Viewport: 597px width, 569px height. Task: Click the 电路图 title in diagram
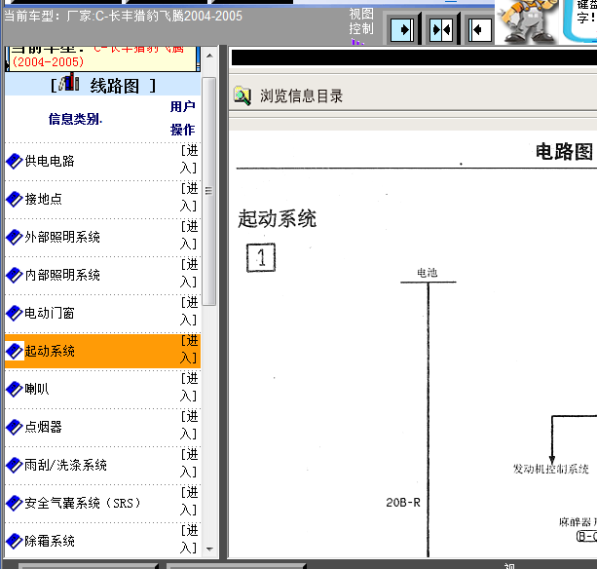(564, 152)
